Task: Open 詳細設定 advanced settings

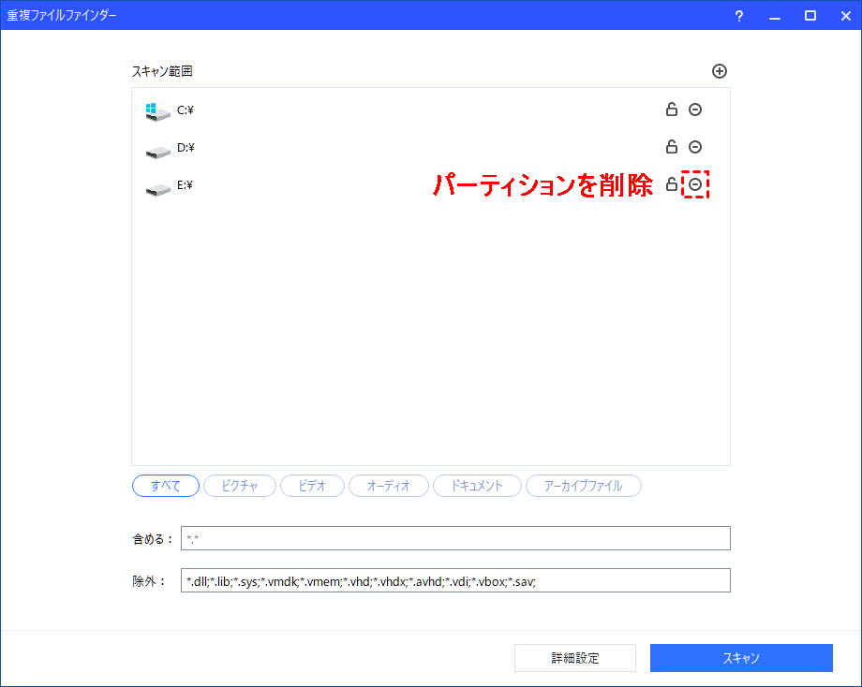Action: 575,658
